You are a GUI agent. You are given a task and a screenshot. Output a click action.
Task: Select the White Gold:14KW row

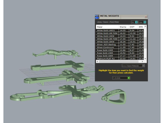tap(120, 36)
